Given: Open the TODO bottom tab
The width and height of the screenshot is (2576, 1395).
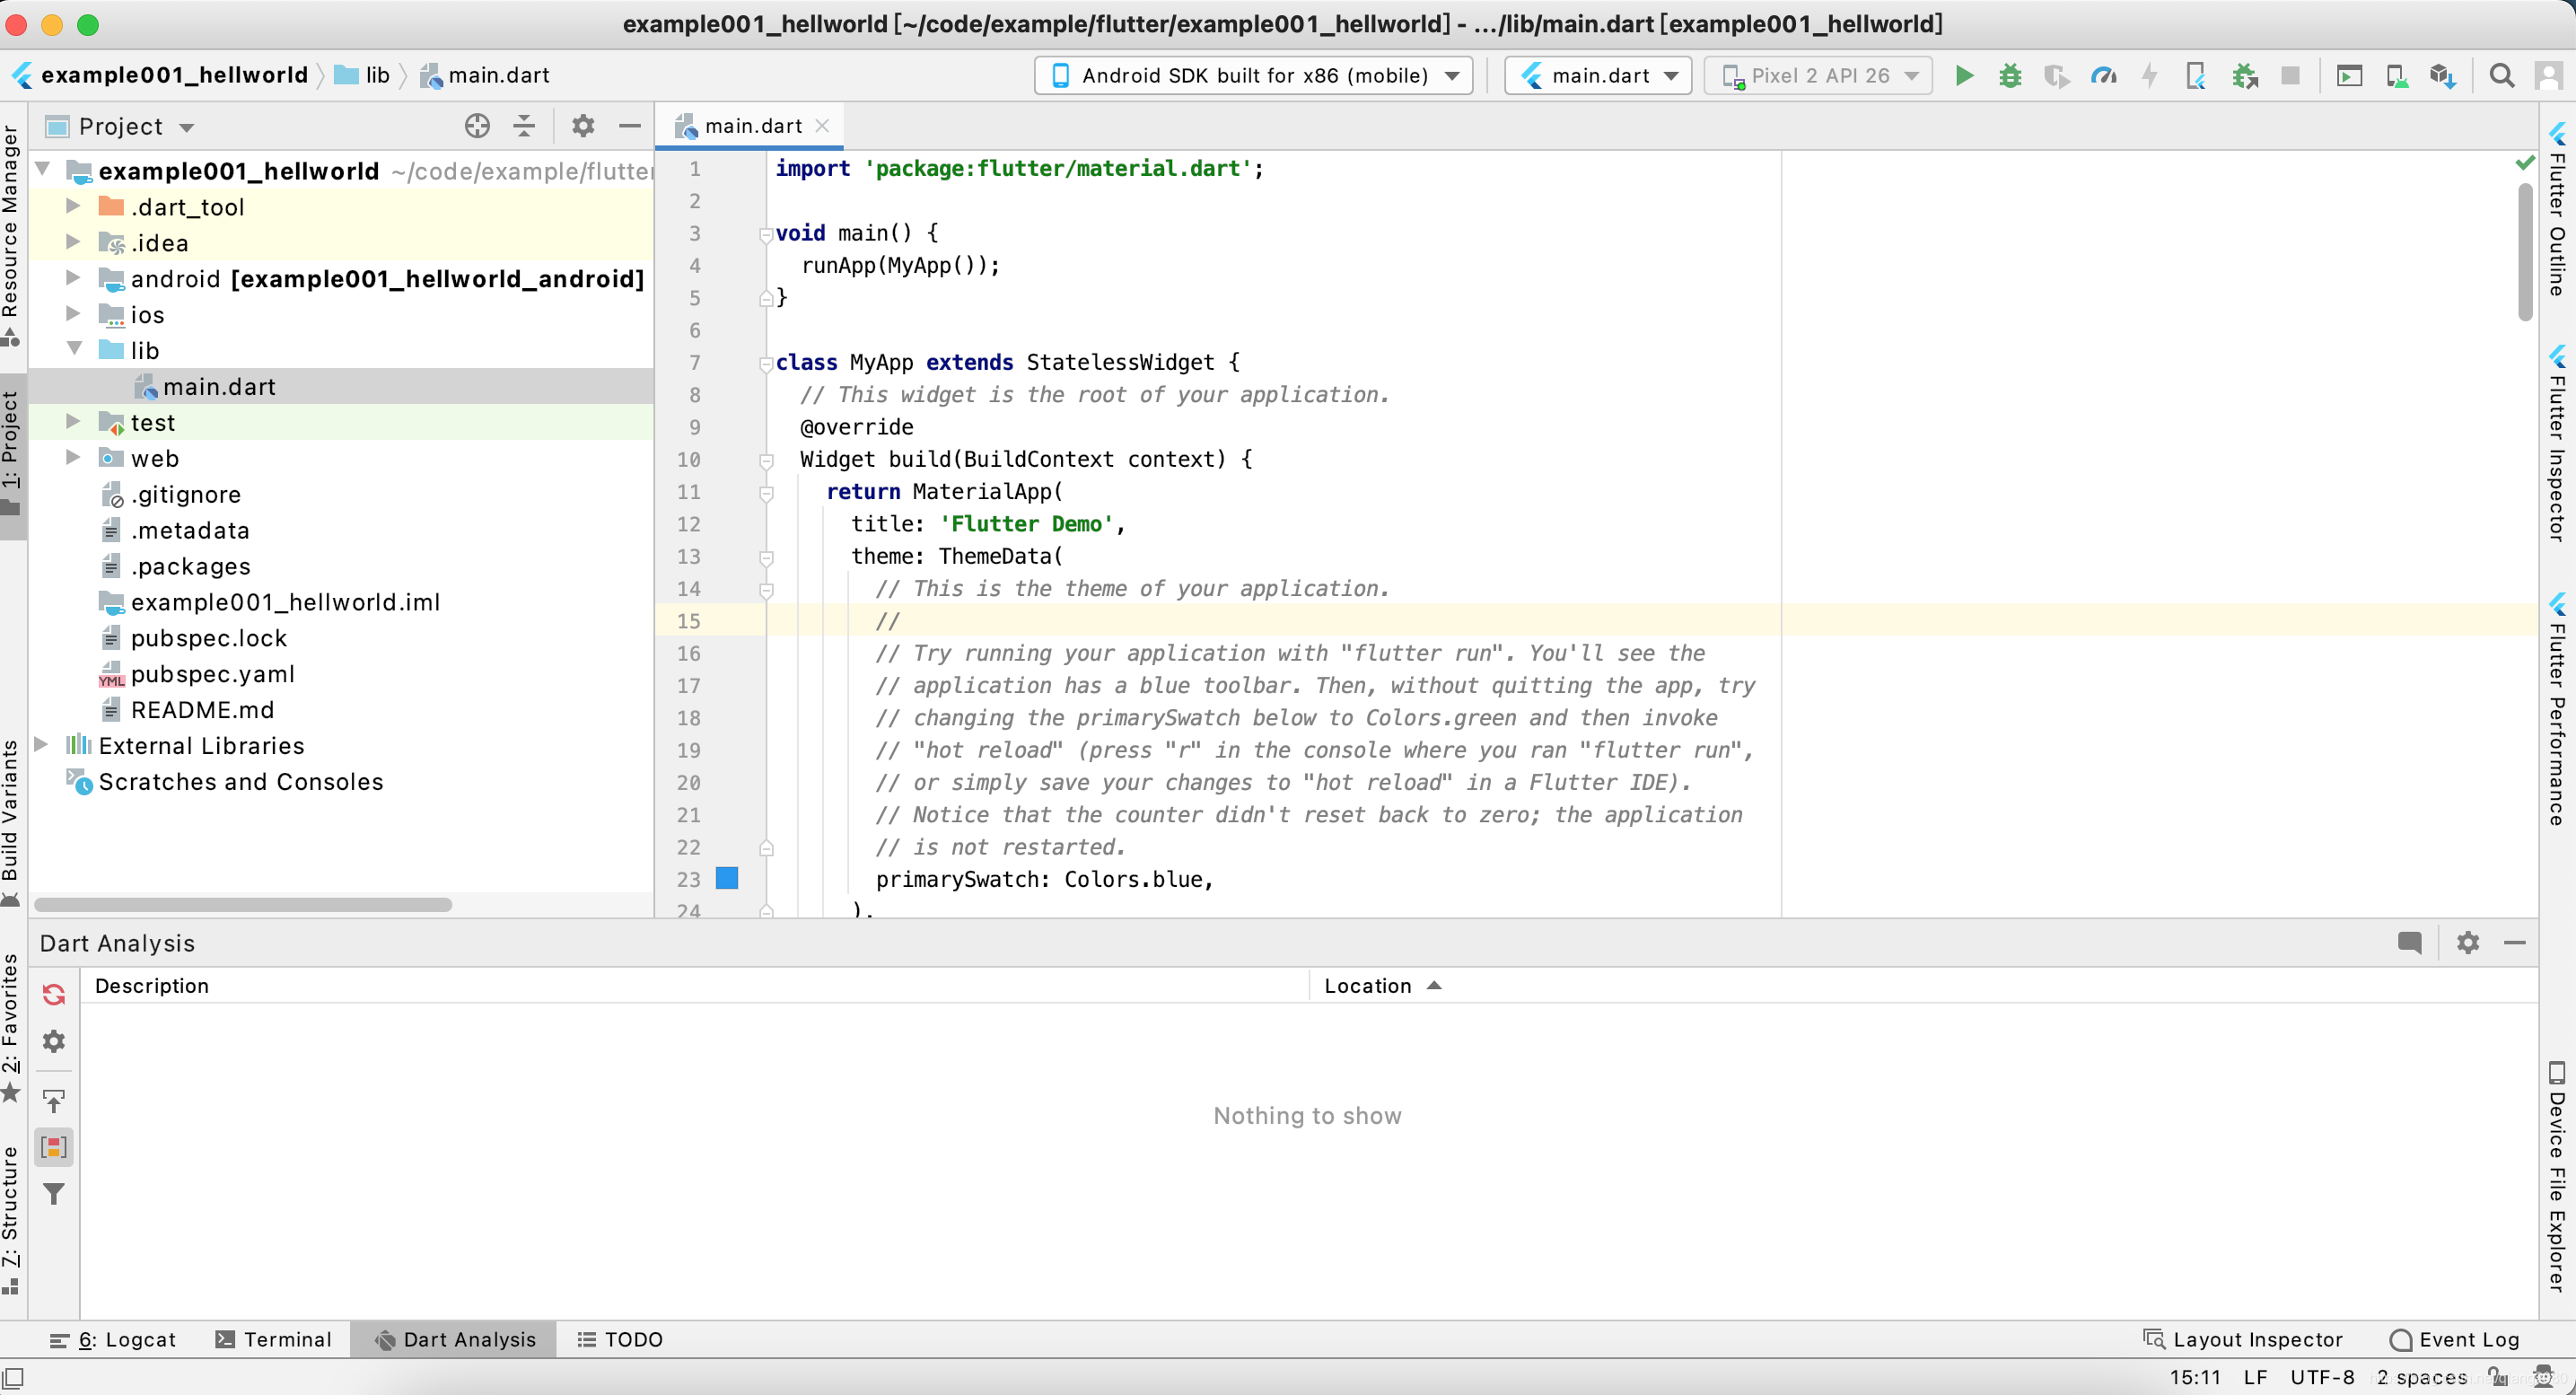Looking at the screenshot, I should point(620,1339).
